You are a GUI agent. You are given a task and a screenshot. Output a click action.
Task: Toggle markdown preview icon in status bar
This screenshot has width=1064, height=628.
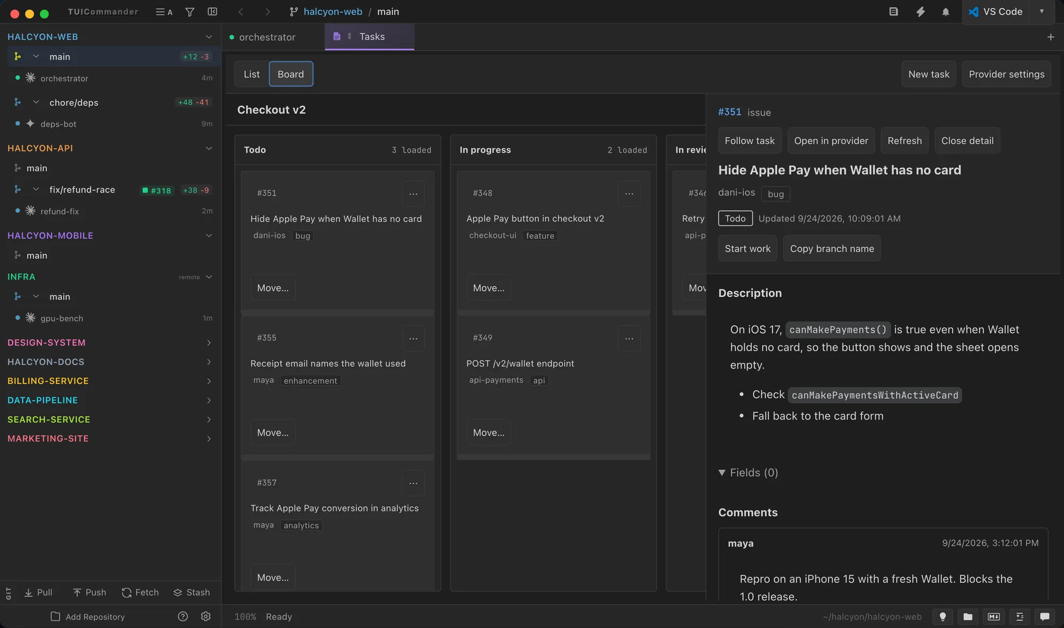click(994, 616)
